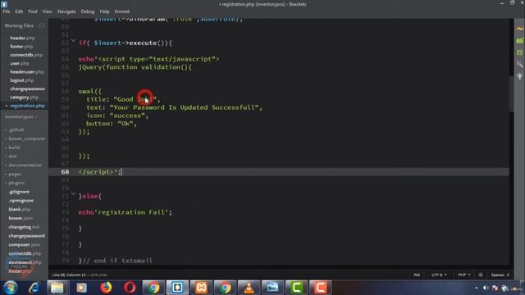525x295 pixels.
Task: Select headeruser.php in Working Files
Action: 27,72
